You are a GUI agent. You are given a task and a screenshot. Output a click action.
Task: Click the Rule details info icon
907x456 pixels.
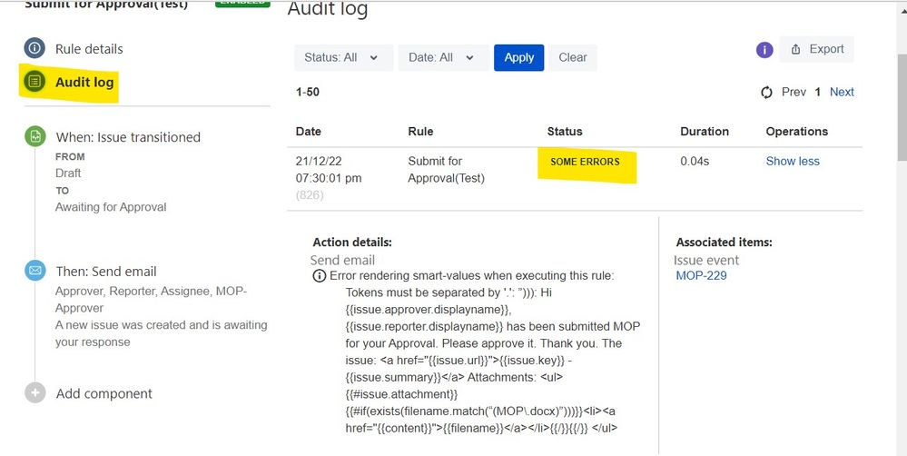pos(35,48)
